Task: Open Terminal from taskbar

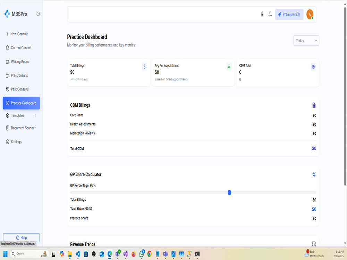Action: (197, 254)
